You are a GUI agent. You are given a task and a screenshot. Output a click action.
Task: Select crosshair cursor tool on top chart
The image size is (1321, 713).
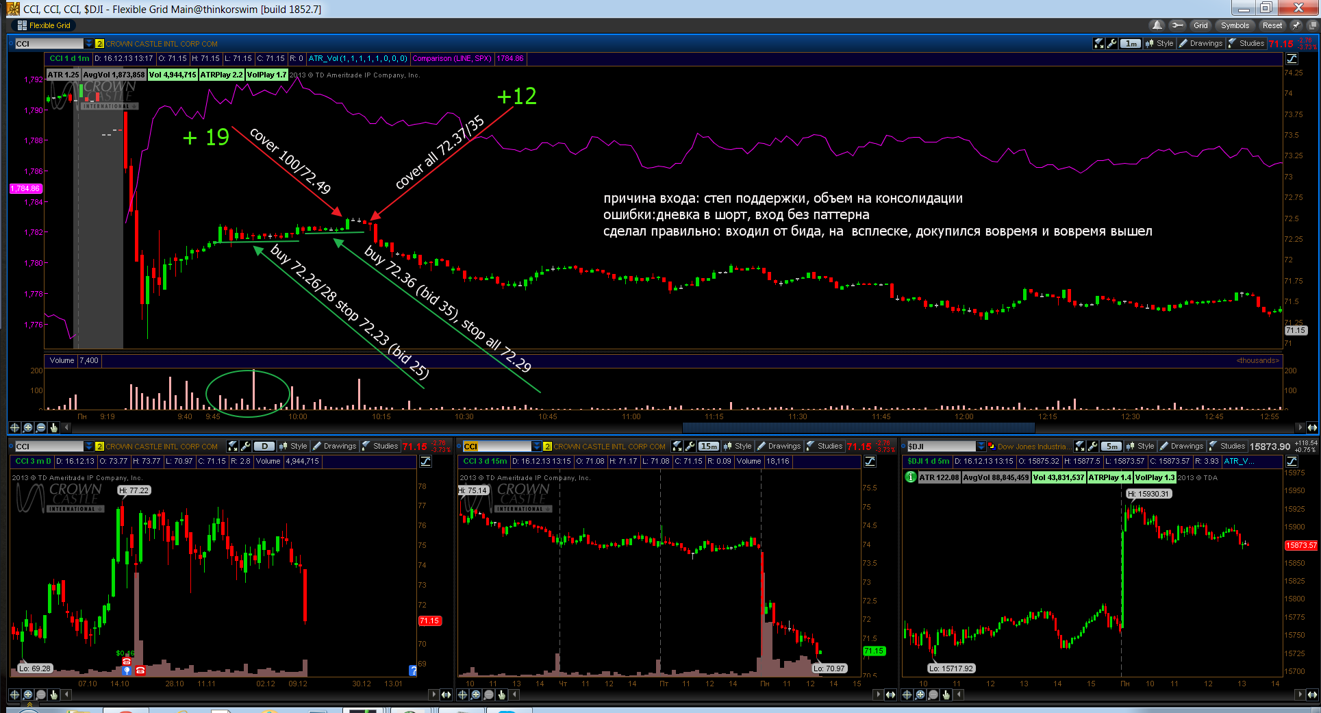pos(14,427)
